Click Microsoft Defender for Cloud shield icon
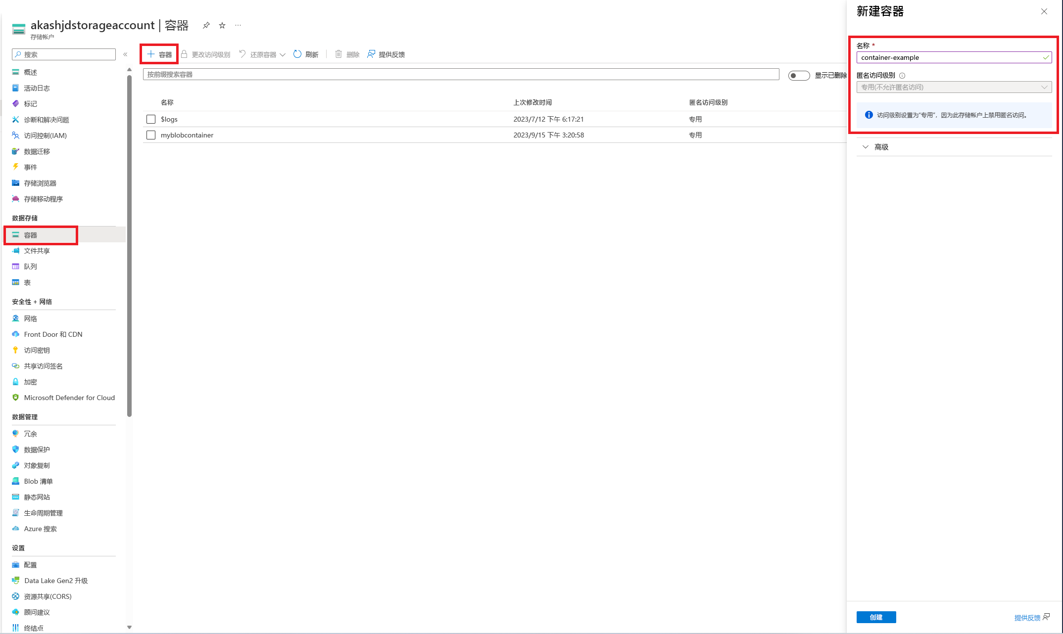Image resolution: width=1063 pixels, height=634 pixels. [x=15, y=397]
